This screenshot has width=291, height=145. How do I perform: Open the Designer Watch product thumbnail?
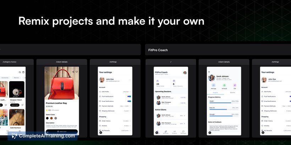[x=17, y=89]
